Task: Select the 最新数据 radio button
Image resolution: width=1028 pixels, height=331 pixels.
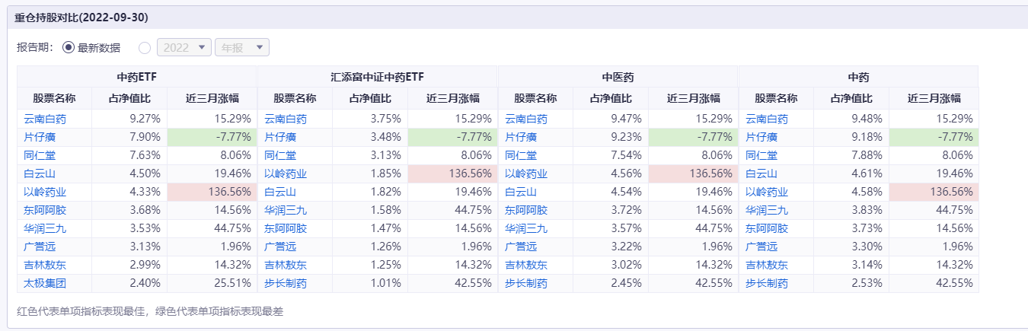Action: point(69,48)
